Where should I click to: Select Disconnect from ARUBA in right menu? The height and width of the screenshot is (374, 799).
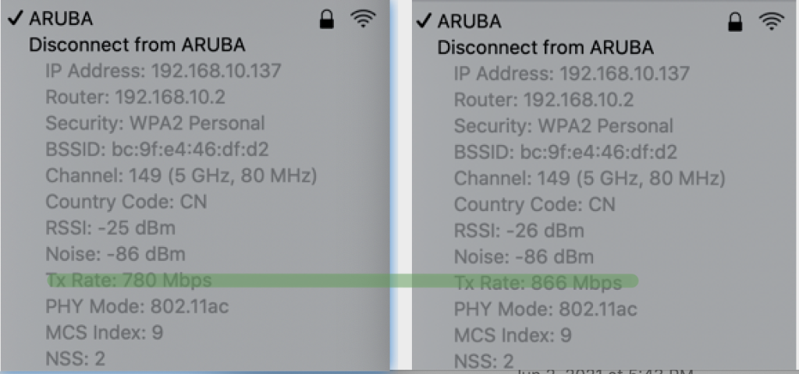545,48
